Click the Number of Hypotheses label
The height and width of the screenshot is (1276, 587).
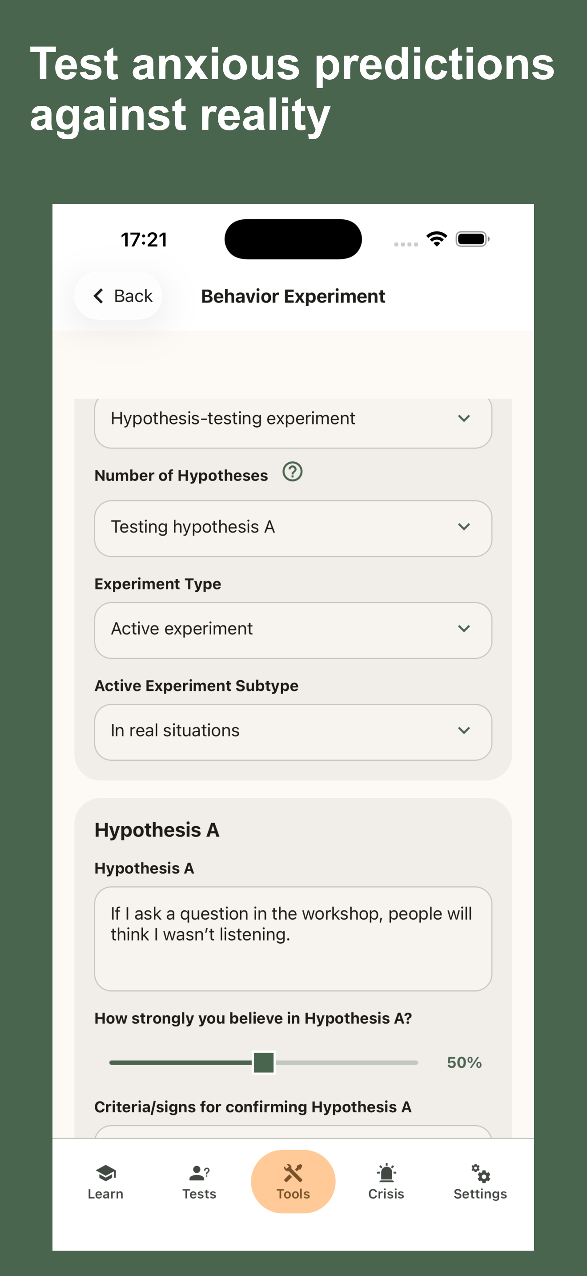(x=181, y=476)
